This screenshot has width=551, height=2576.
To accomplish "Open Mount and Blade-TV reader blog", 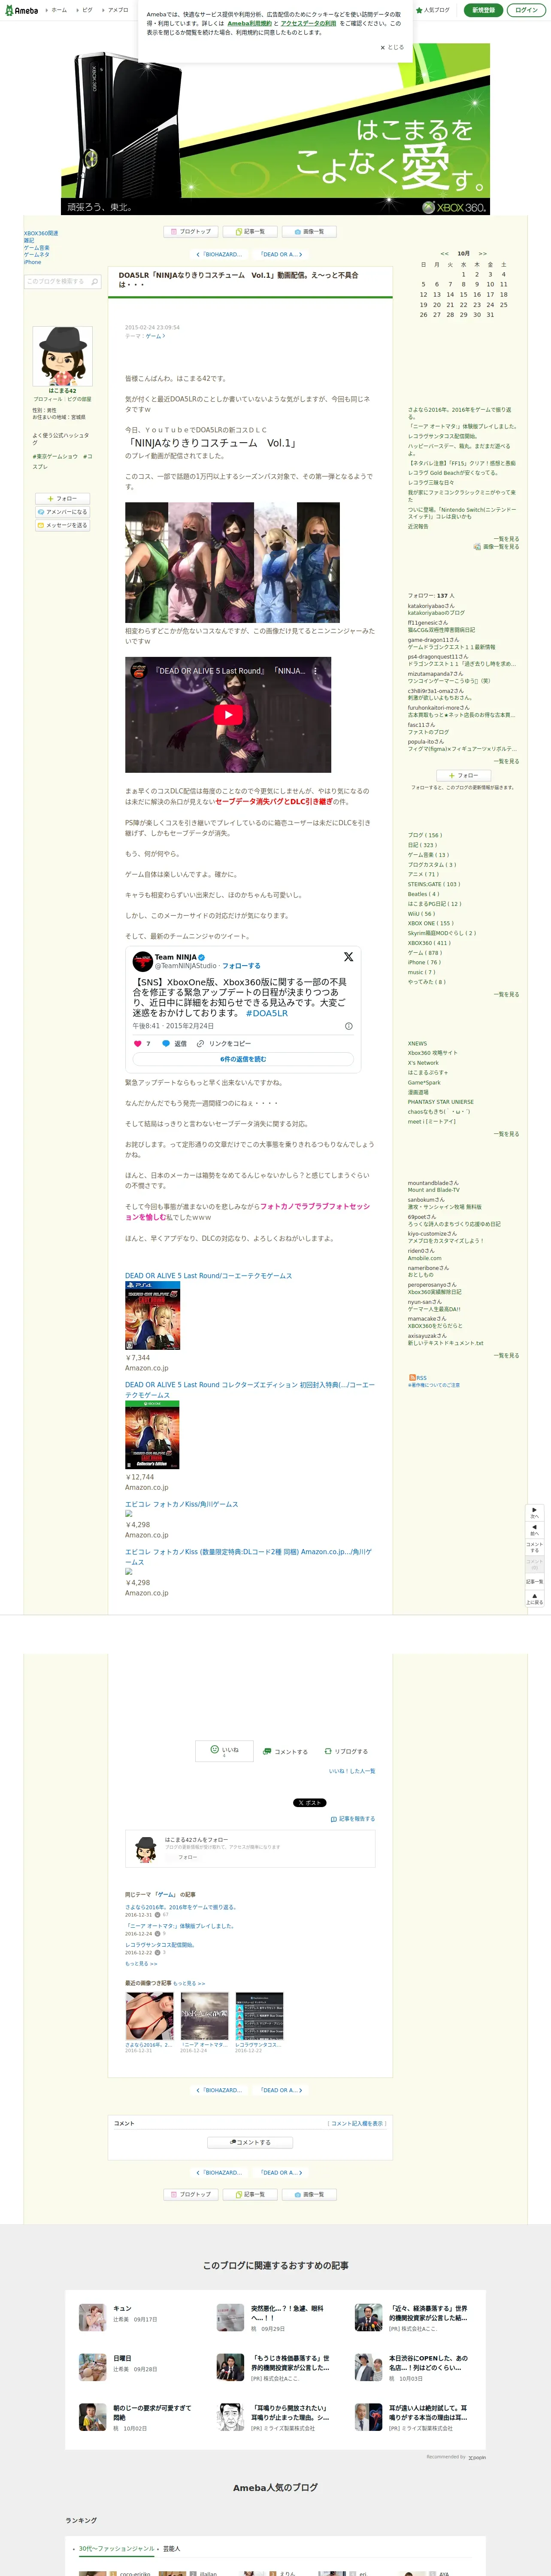I will (433, 1190).
